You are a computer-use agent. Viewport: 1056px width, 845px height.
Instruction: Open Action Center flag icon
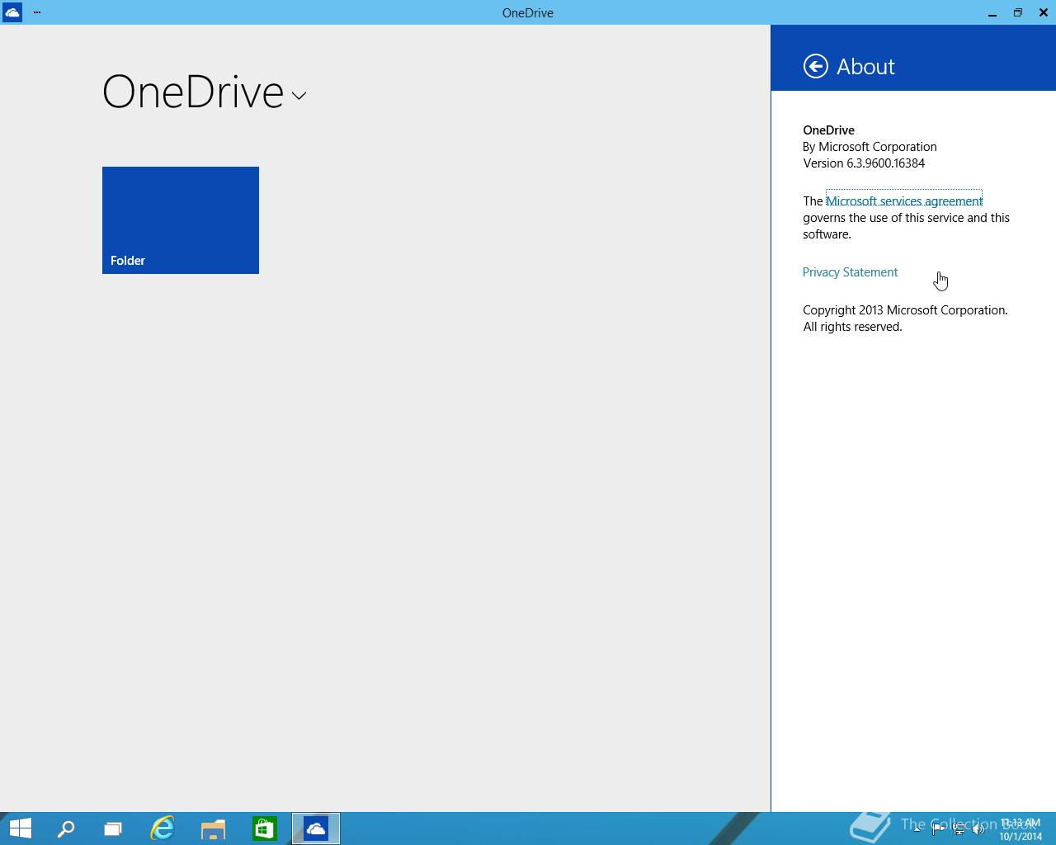[x=938, y=829]
